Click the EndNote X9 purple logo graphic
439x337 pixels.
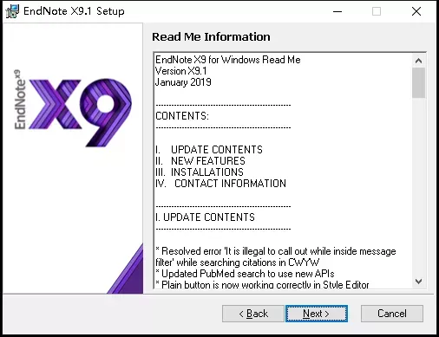tap(74, 108)
